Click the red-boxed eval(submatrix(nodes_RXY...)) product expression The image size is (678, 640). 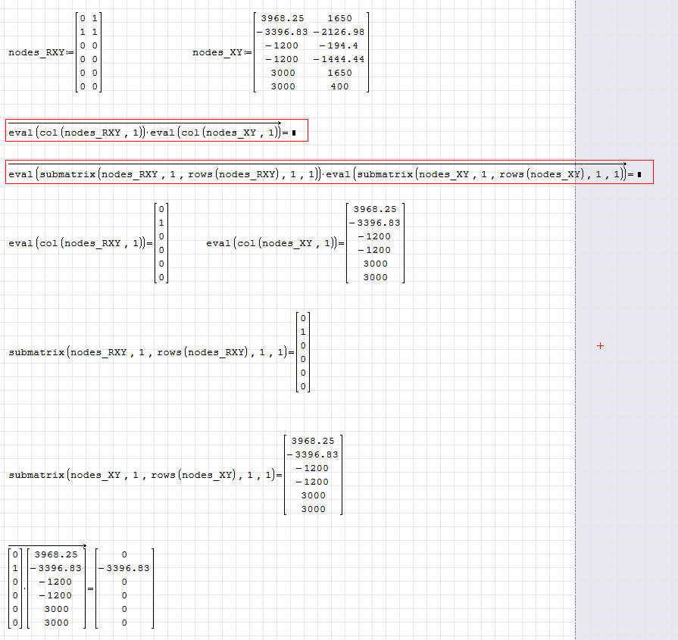[318, 175]
